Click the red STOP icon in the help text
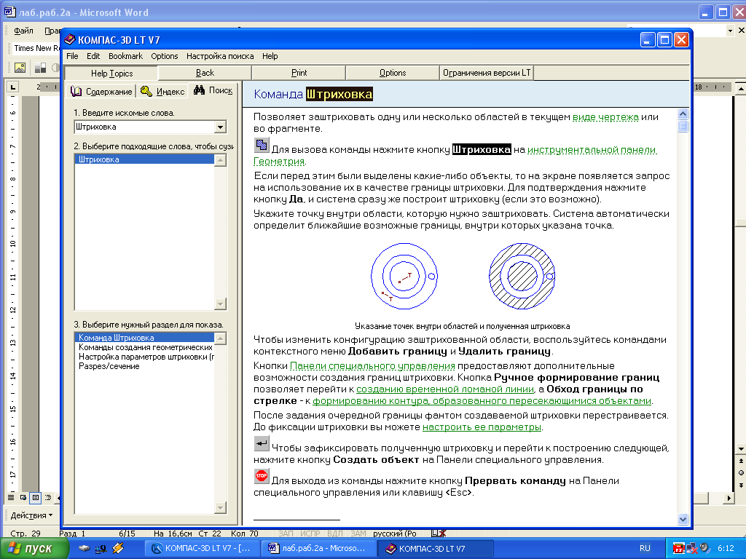746x559 pixels. (x=262, y=476)
